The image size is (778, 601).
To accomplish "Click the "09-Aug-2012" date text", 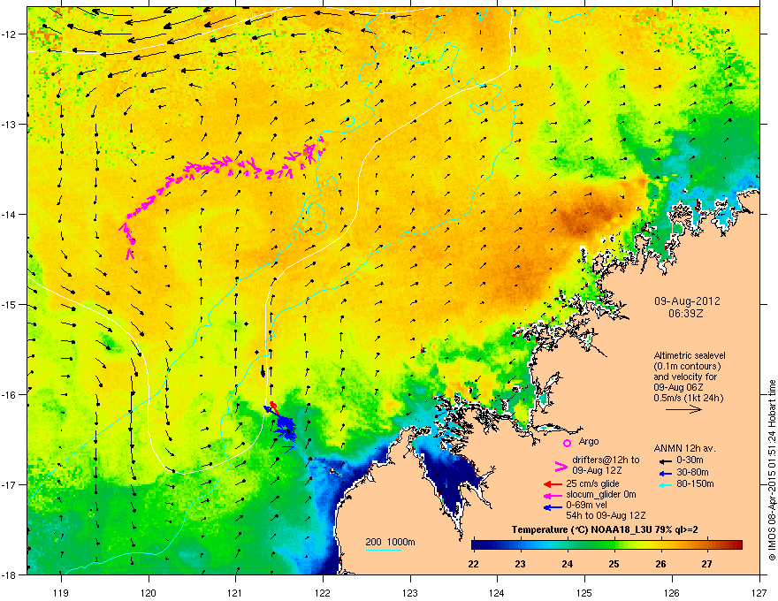I will click(x=687, y=301).
